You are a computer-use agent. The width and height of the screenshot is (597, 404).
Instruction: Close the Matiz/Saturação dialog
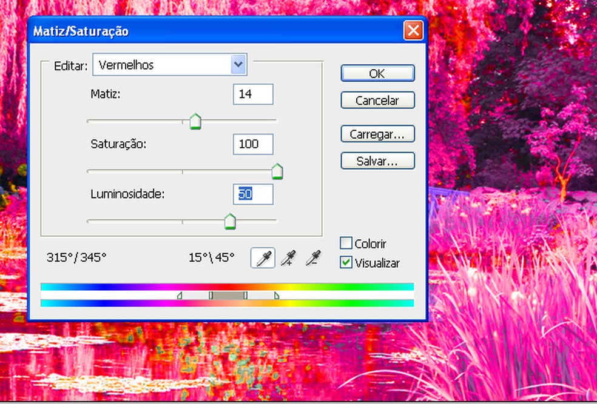click(x=413, y=30)
